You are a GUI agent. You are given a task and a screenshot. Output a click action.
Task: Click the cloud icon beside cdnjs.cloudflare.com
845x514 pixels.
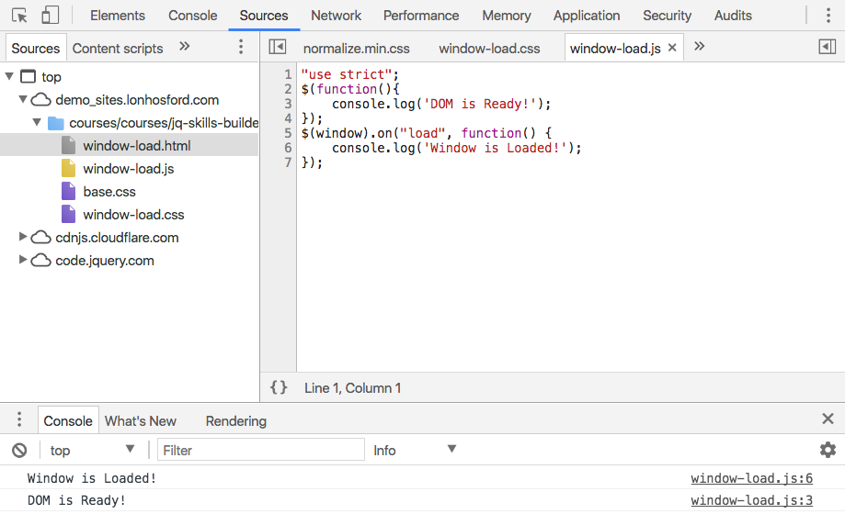(x=41, y=238)
